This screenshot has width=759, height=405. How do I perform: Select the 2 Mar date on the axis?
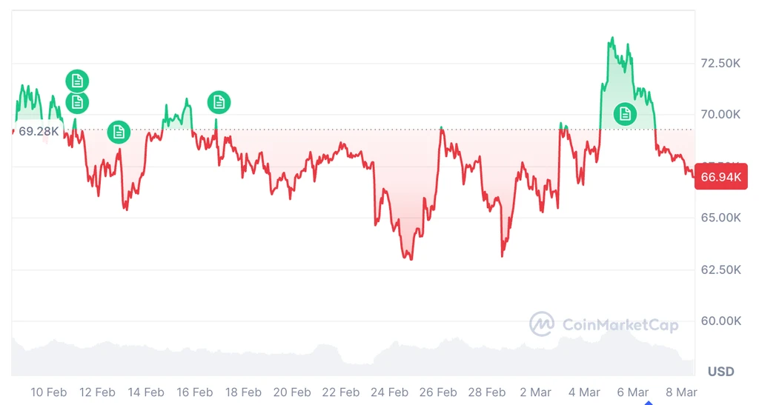coord(535,392)
